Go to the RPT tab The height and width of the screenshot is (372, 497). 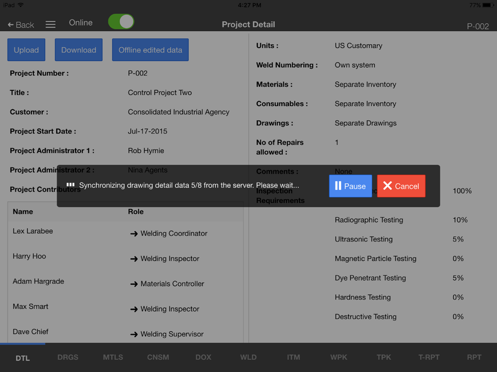click(474, 357)
